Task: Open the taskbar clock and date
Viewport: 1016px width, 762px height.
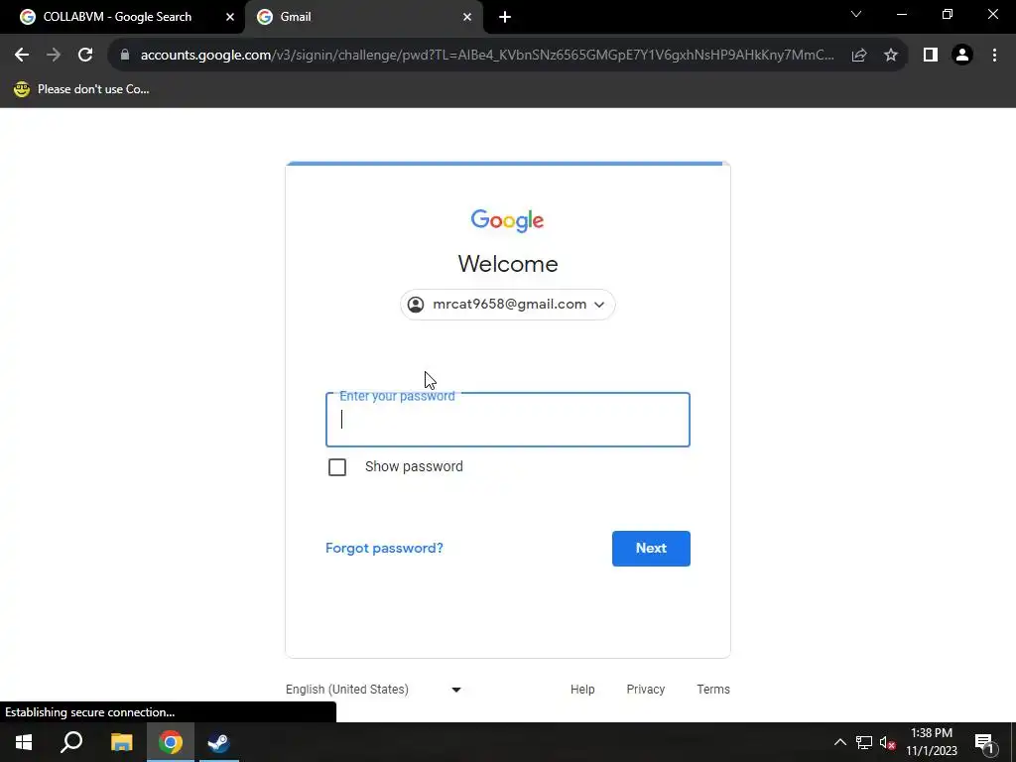Action: 931,742
